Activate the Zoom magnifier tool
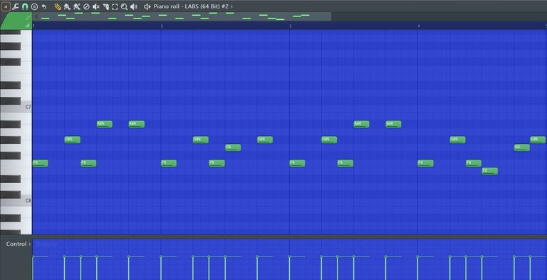 pyautogui.click(x=124, y=6)
